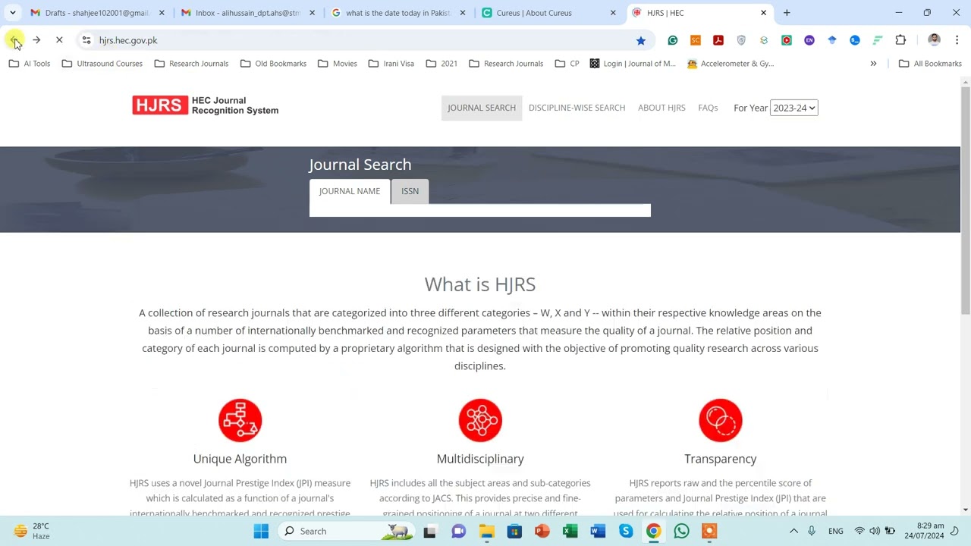
Task: Open the layered-cube extension icon
Action: 764,40
